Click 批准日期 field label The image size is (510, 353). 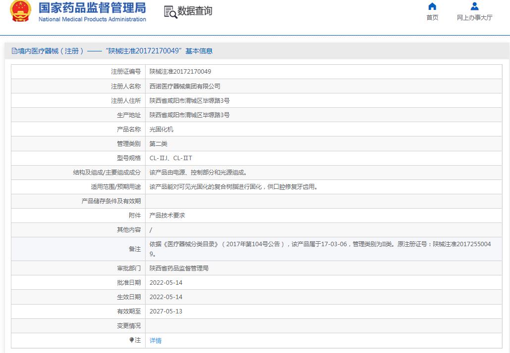click(129, 282)
